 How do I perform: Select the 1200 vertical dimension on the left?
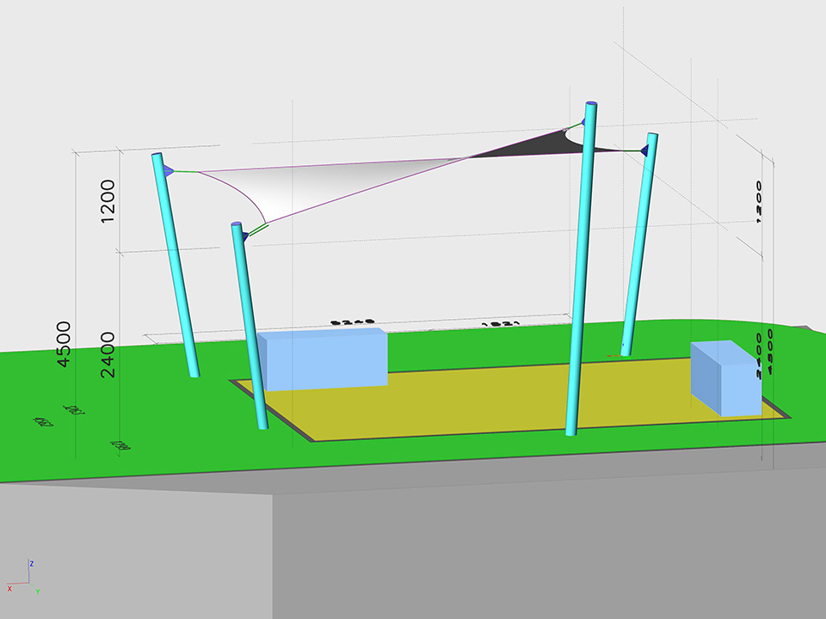pos(108,201)
